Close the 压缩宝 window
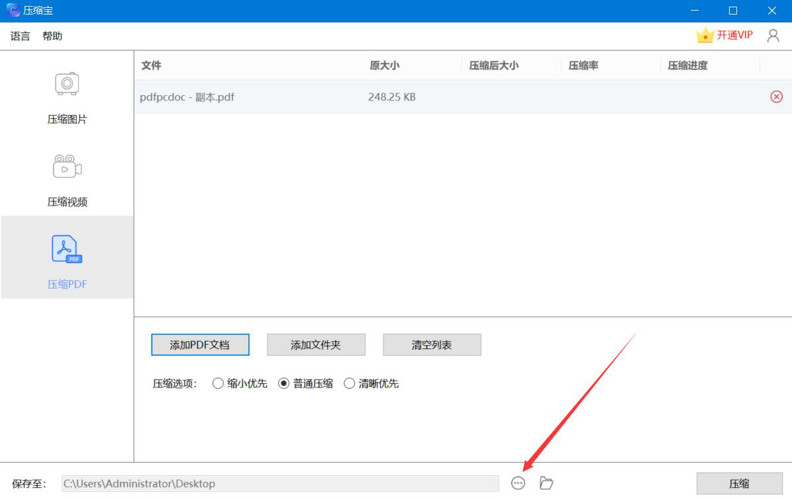The width and height of the screenshot is (792, 501). point(771,11)
